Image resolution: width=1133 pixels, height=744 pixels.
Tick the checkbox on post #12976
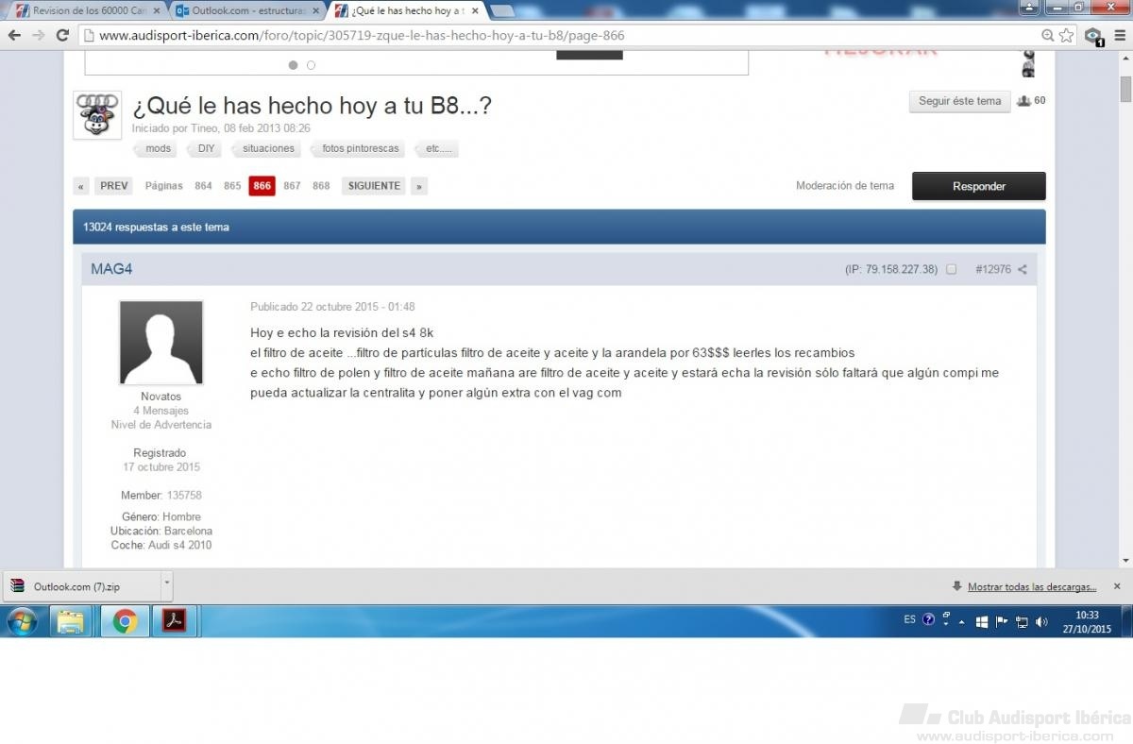point(951,269)
